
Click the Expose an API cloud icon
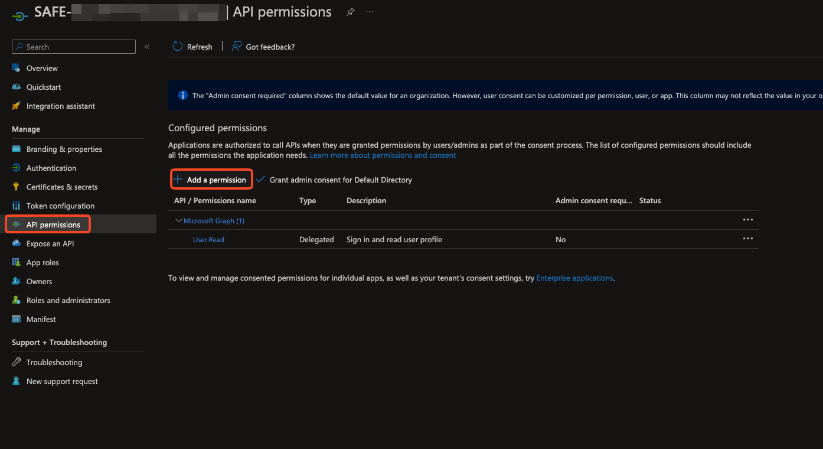(x=16, y=243)
